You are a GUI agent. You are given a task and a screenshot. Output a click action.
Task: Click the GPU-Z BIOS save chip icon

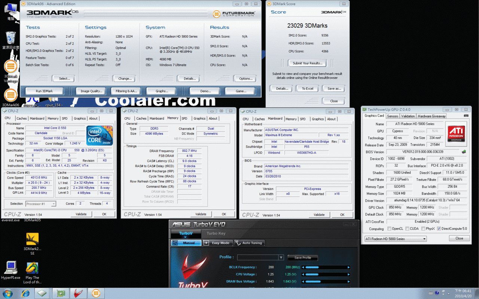click(x=464, y=152)
